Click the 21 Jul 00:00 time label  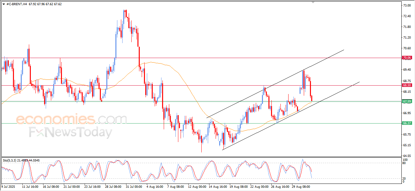tap(72, 187)
